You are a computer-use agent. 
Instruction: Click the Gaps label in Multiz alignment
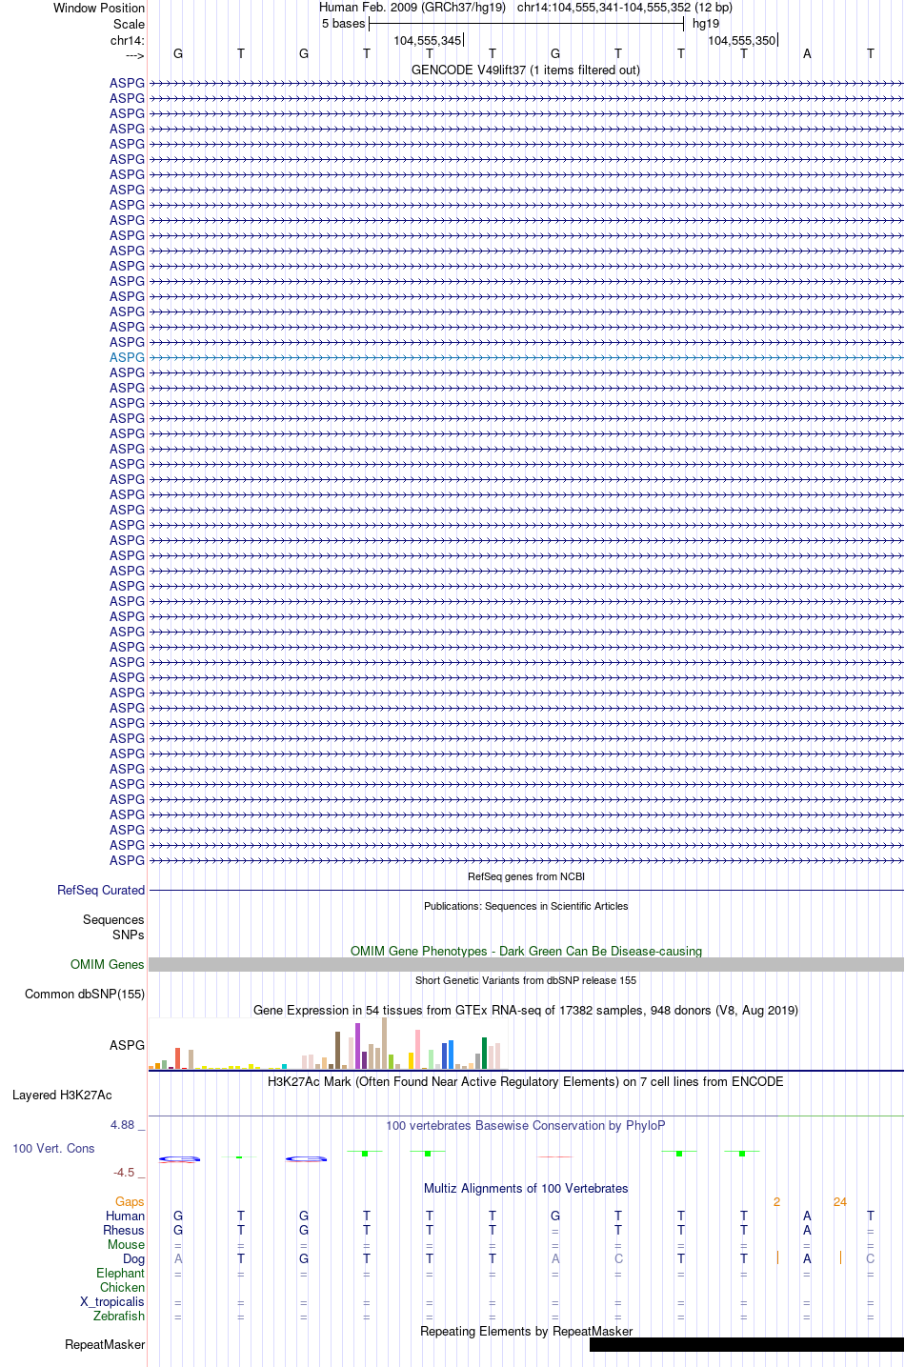tap(130, 1201)
